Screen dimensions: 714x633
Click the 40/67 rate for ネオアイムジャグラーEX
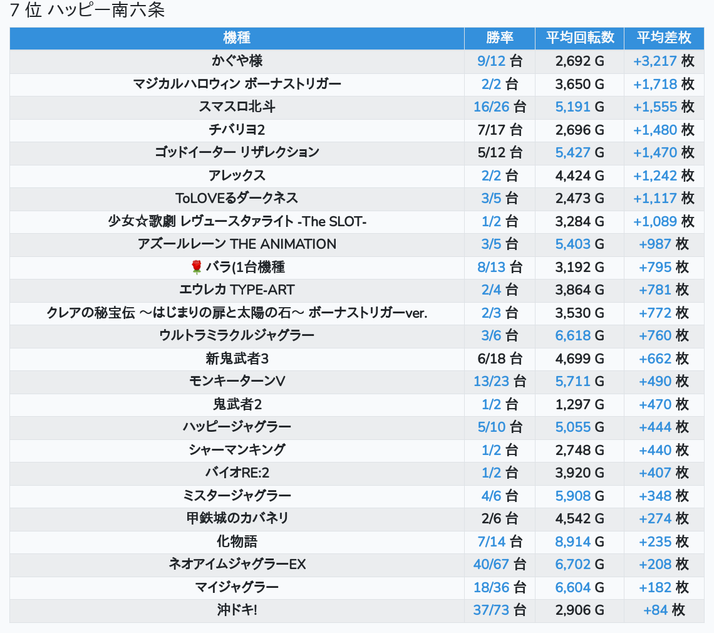click(491, 565)
